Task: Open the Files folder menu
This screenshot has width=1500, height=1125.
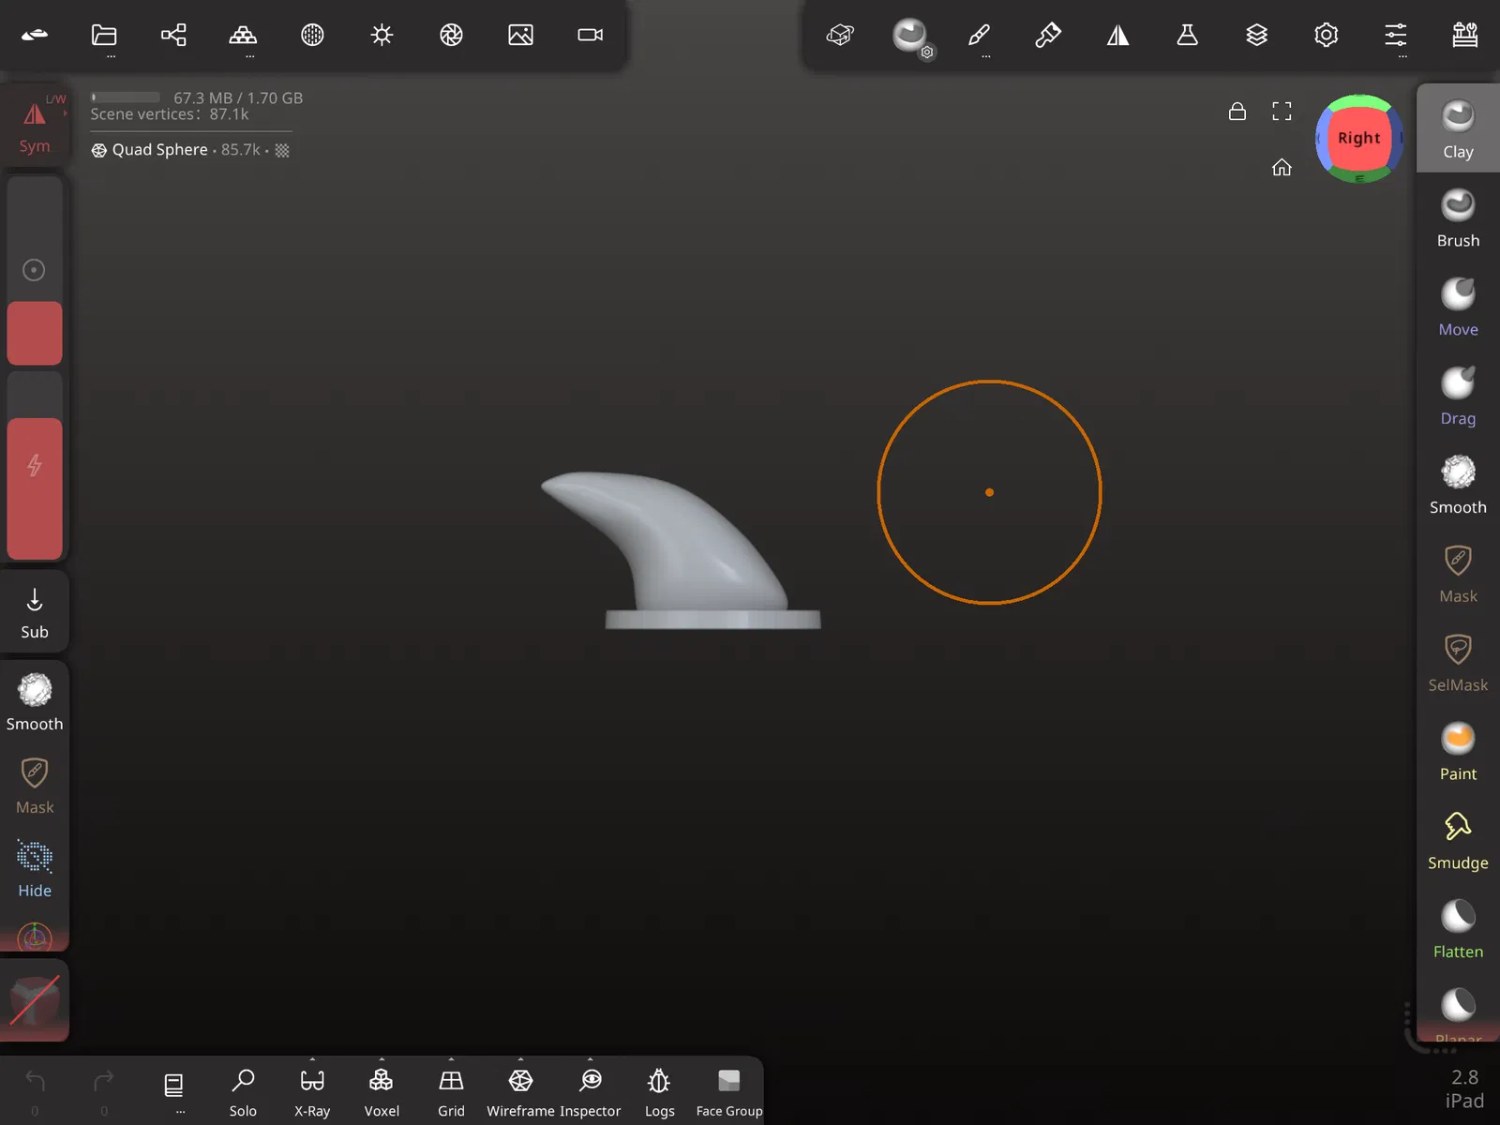Action: pos(104,36)
